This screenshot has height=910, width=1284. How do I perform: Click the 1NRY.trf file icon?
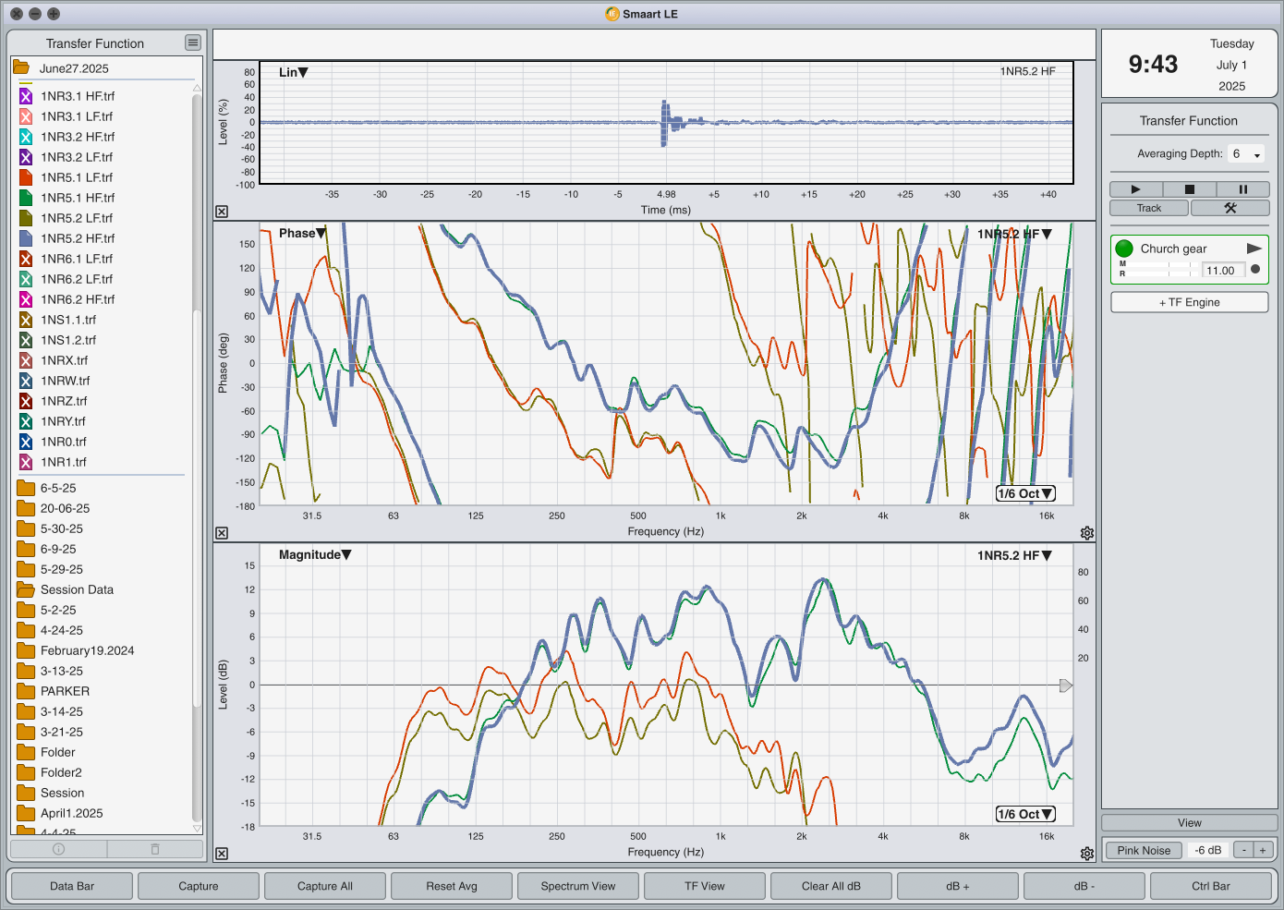[26, 421]
